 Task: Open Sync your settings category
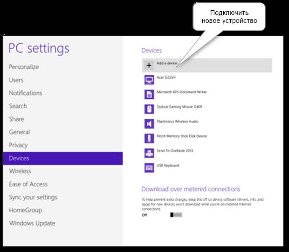33,198
